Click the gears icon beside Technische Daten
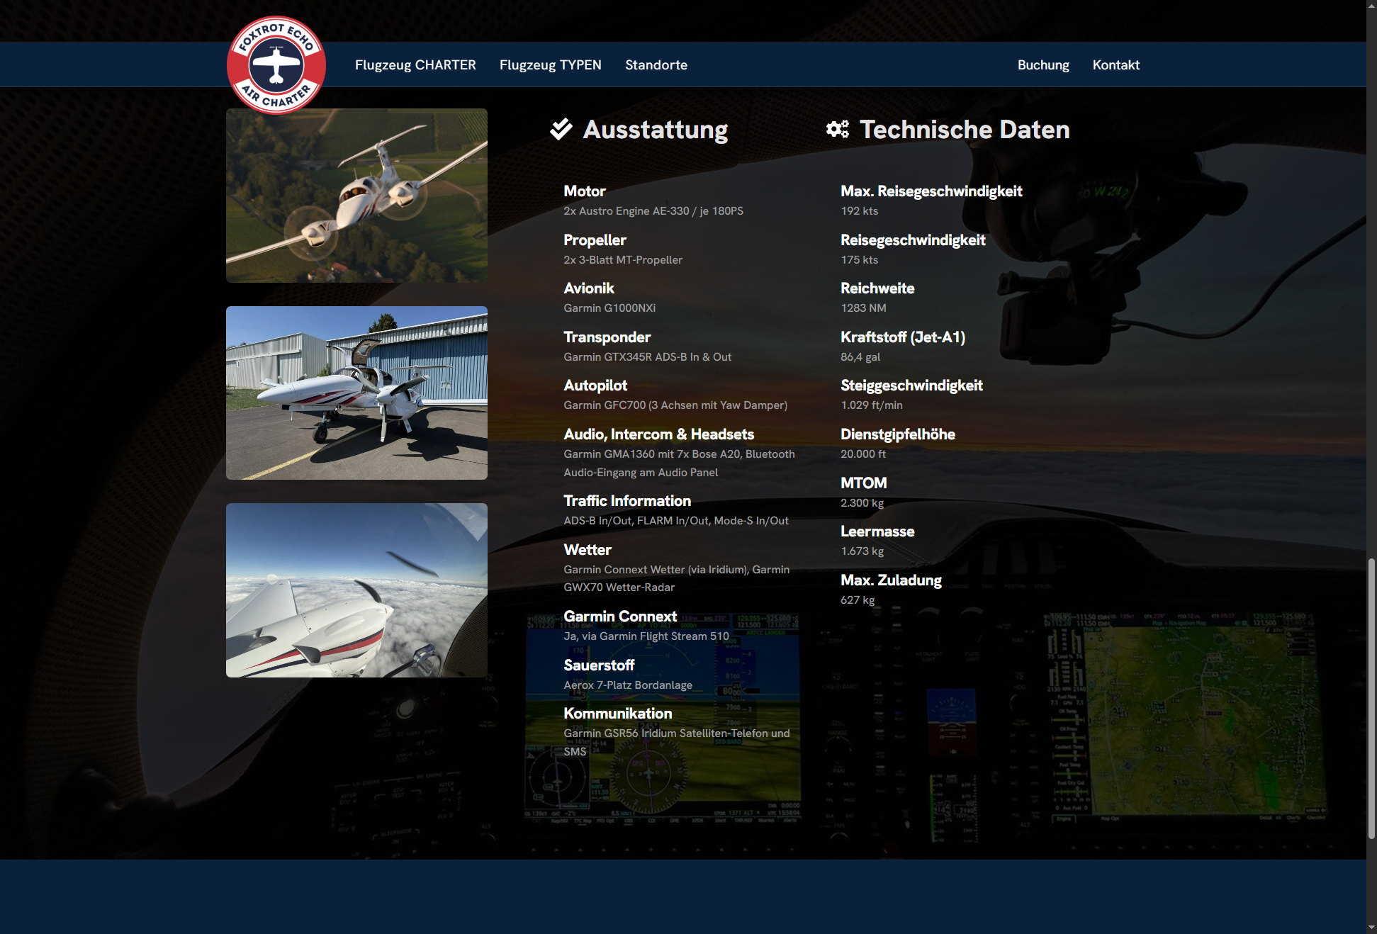Viewport: 1377px width, 934px height. (x=837, y=129)
